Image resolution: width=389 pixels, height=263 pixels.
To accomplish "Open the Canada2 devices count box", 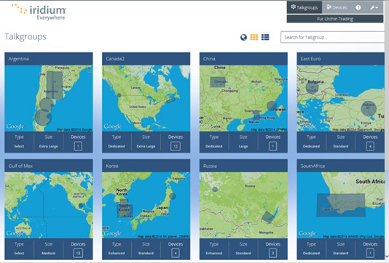I will coord(176,146).
